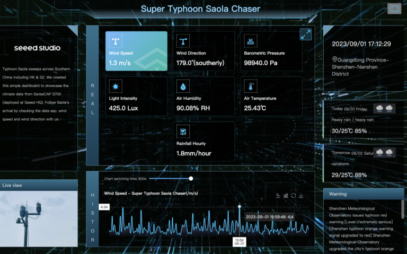Click the Air Humidity droplet icon
This screenshot has height=254, width=407.
183,86
